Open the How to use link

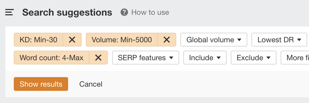click(x=150, y=12)
